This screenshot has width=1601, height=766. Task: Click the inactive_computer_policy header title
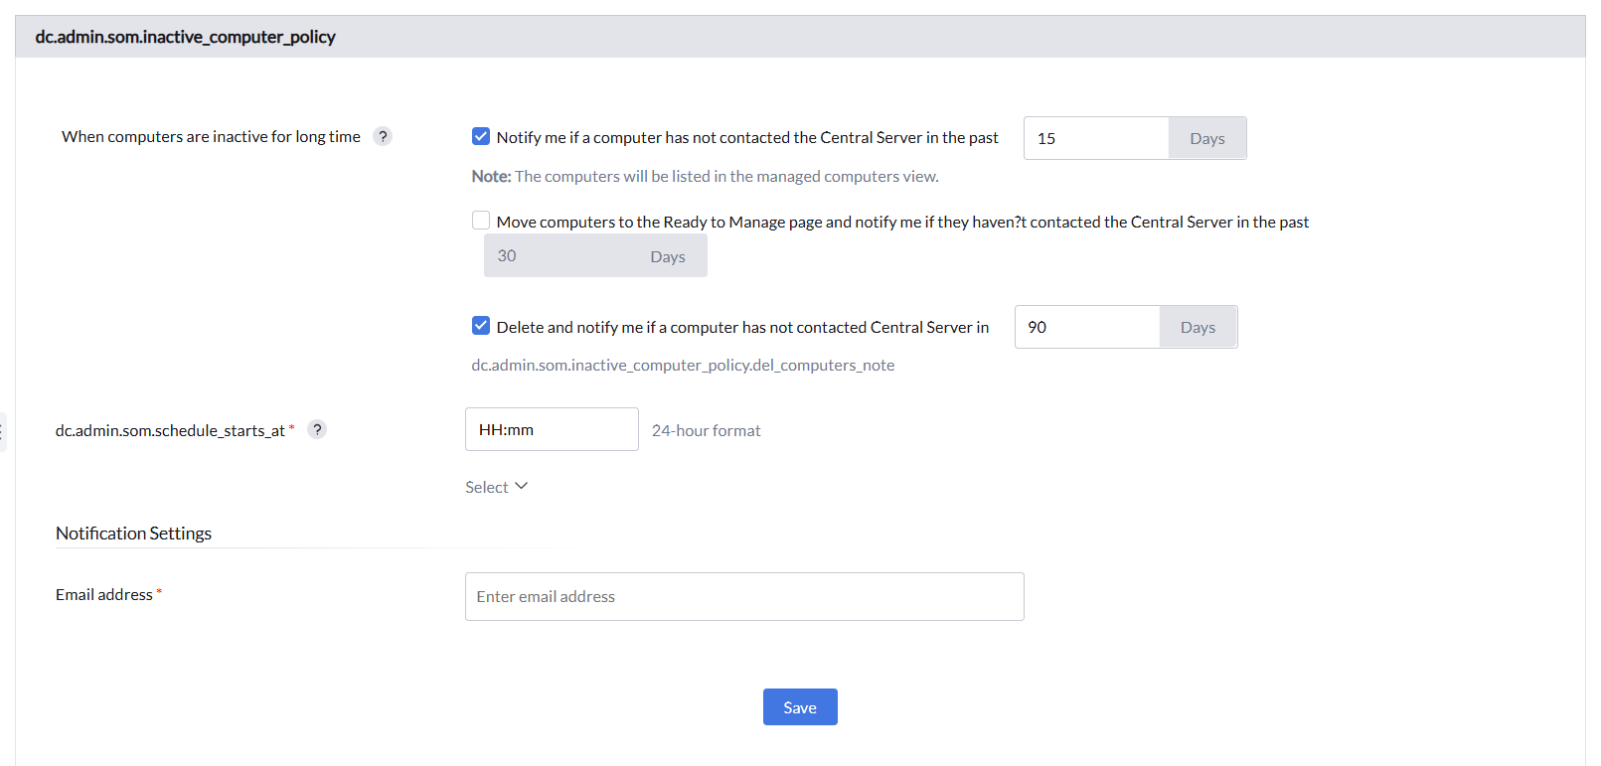click(x=186, y=37)
